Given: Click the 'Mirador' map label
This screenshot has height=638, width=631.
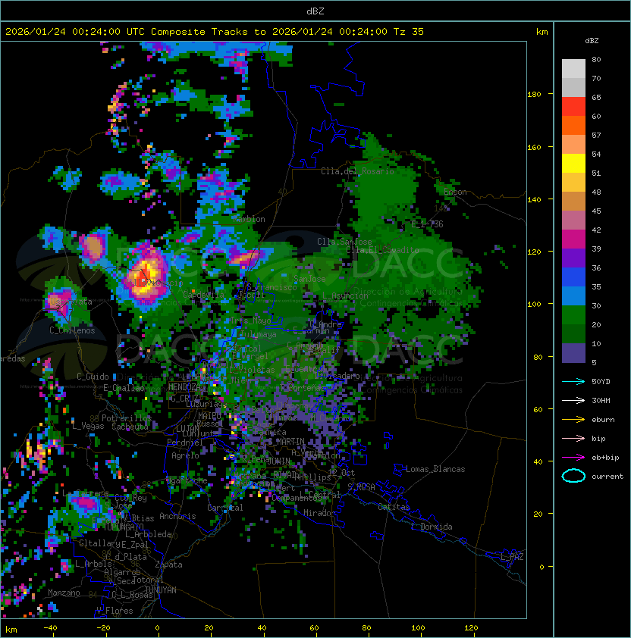Looking at the screenshot, I should [319, 513].
